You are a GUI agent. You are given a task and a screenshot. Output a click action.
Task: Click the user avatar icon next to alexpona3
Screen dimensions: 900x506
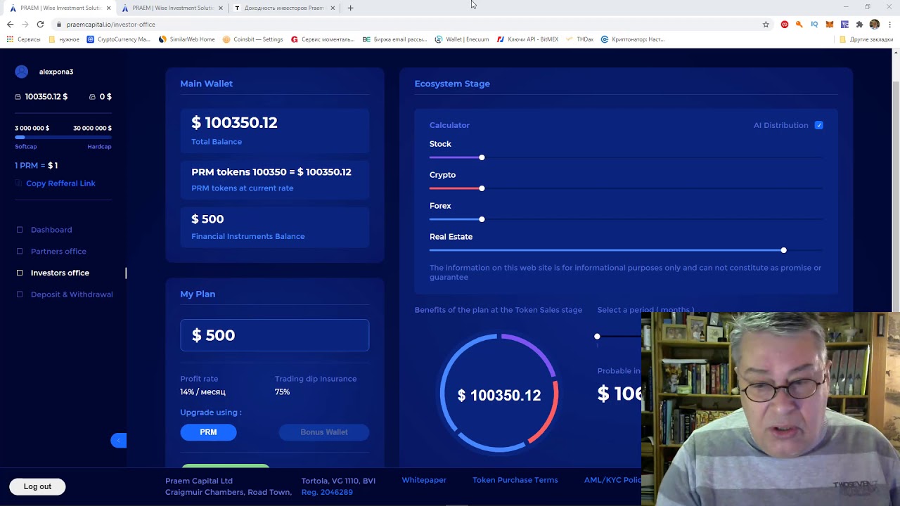tap(22, 72)
